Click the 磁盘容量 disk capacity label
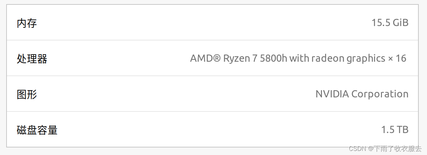 [x=37, y=130]
